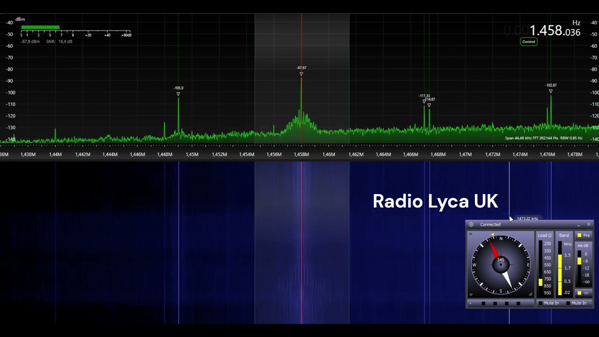Click the down triangle below compass left

pyautogui.click(x=471, y=295)
